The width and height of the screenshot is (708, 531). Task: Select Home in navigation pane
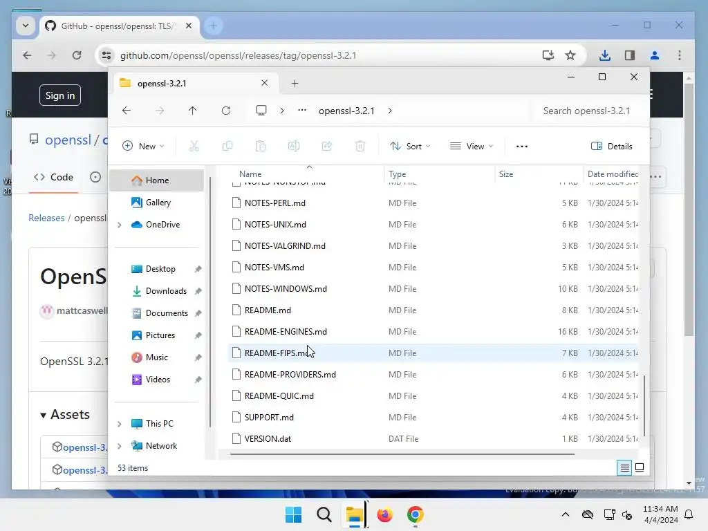[157, 180]
